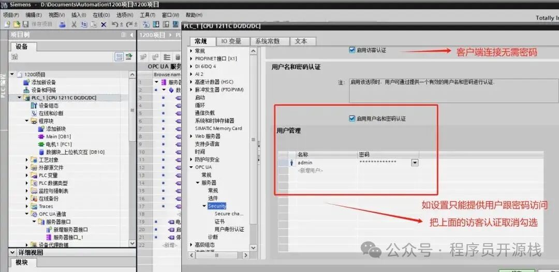
Task: Click the delete X icon in toolbar
Action: 104,24
